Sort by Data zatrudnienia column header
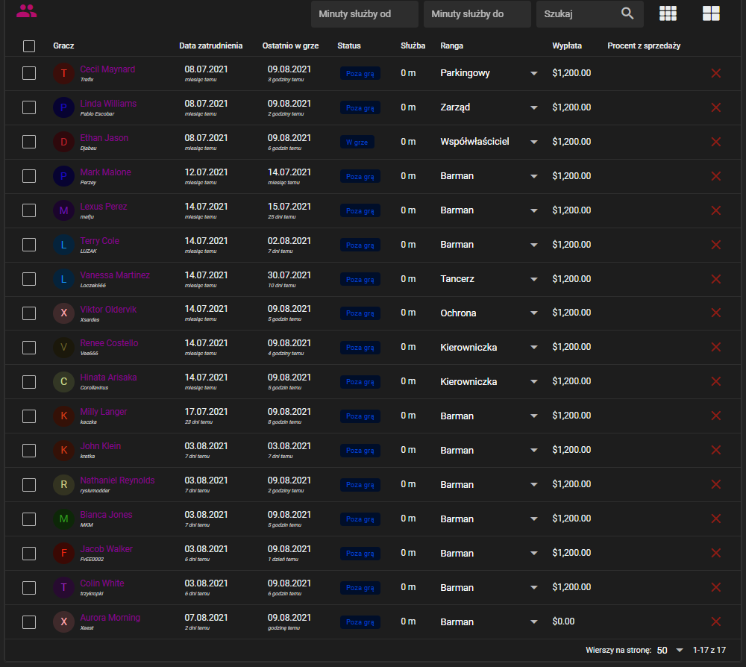 [211, 46]
